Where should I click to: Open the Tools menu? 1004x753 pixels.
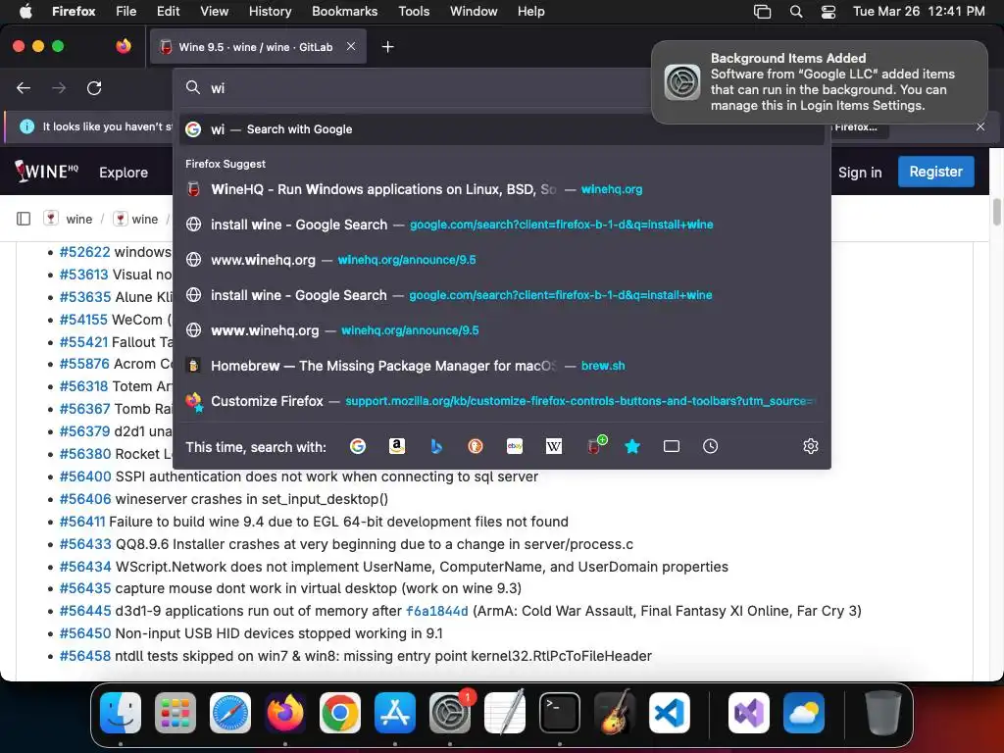pos(414,12)
